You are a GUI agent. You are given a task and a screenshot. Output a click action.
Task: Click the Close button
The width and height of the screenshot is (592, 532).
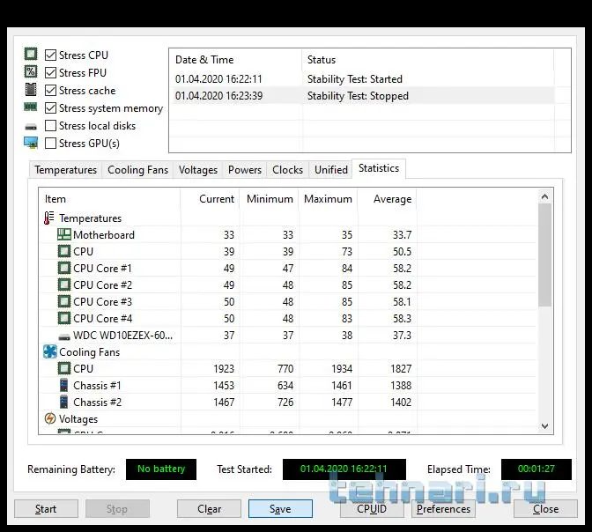coord(545,509)
